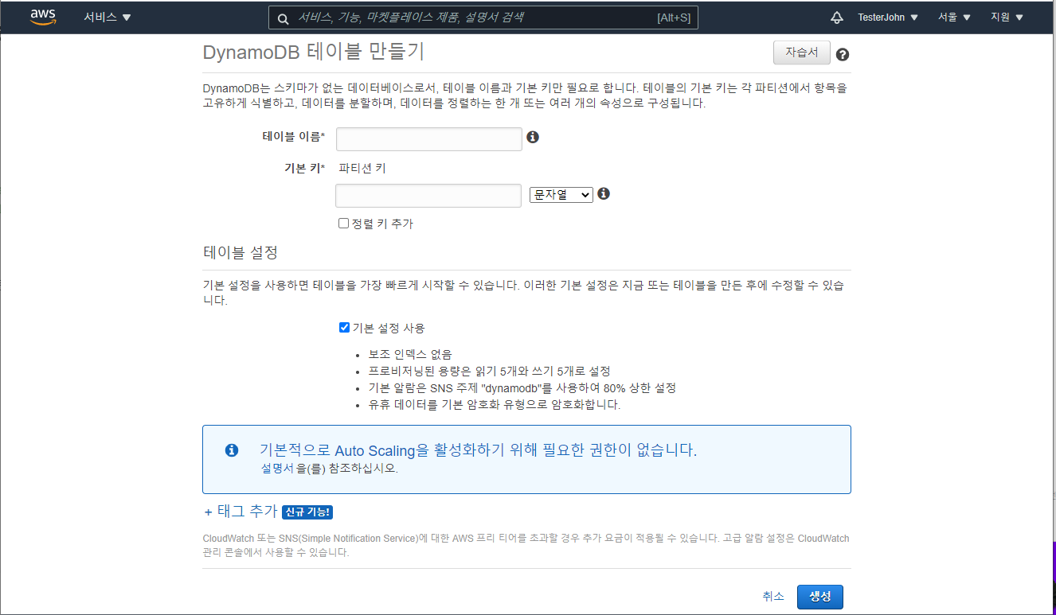Click the 자습서 tutorial button
1056x615 pixels.
coord(802,53)
